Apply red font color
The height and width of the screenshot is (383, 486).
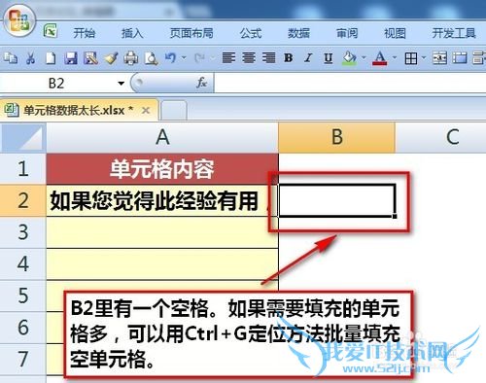(380, 58)
